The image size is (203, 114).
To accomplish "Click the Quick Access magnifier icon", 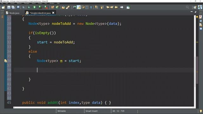I will tap(187, 7).
